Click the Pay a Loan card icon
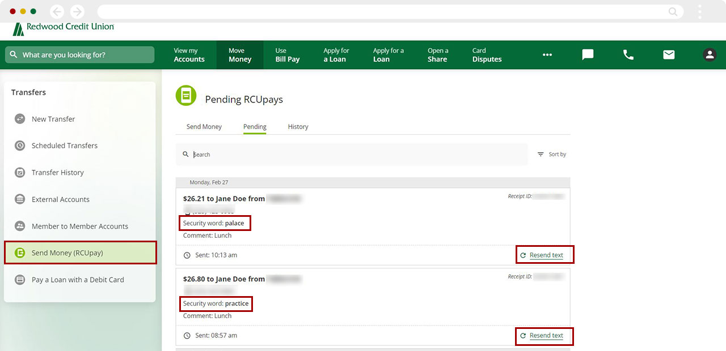Viewport: 726px width, 351px height. (20, 280)
